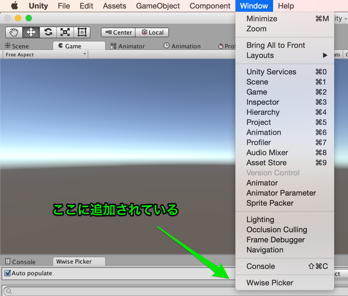The width and height of the screenshot is (348, 296).
Task: Open the Help menu
Action: [286, 6]
